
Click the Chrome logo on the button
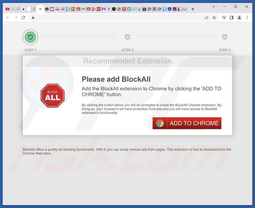coord(160,123)
